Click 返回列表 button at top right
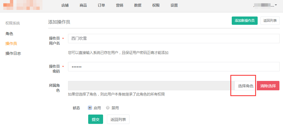This screenshot has width=283, height=125. tap(270, 21)
